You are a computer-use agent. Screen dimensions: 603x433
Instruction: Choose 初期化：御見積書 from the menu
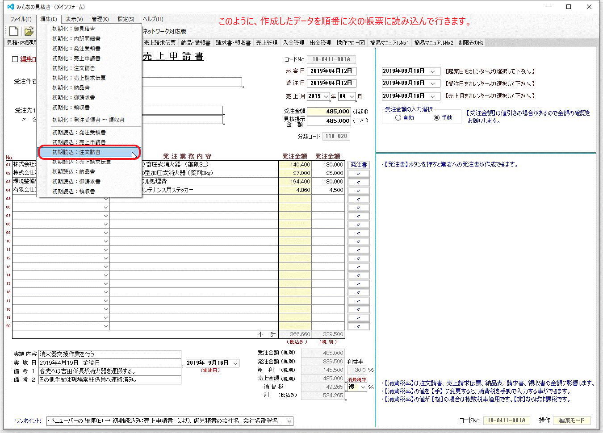[89, 29]
